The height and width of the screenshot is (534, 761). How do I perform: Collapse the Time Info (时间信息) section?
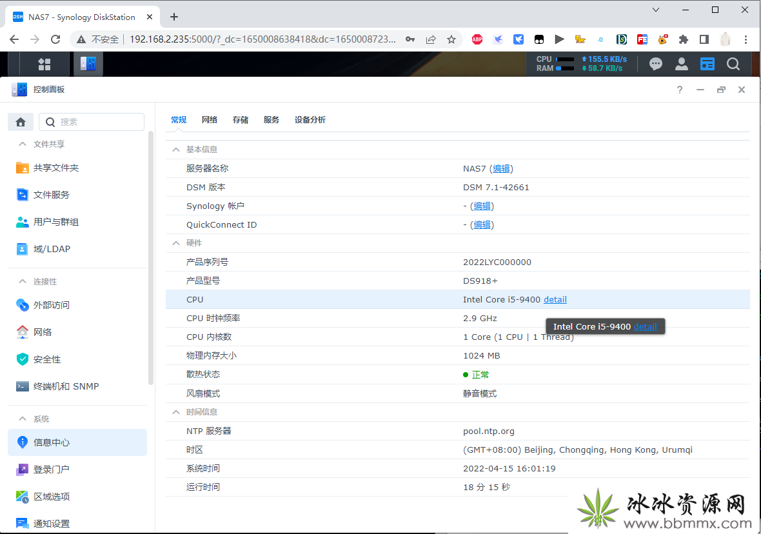point(175,412)
